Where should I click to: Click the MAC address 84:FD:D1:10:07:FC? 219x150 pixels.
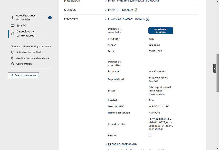[159, 107]
